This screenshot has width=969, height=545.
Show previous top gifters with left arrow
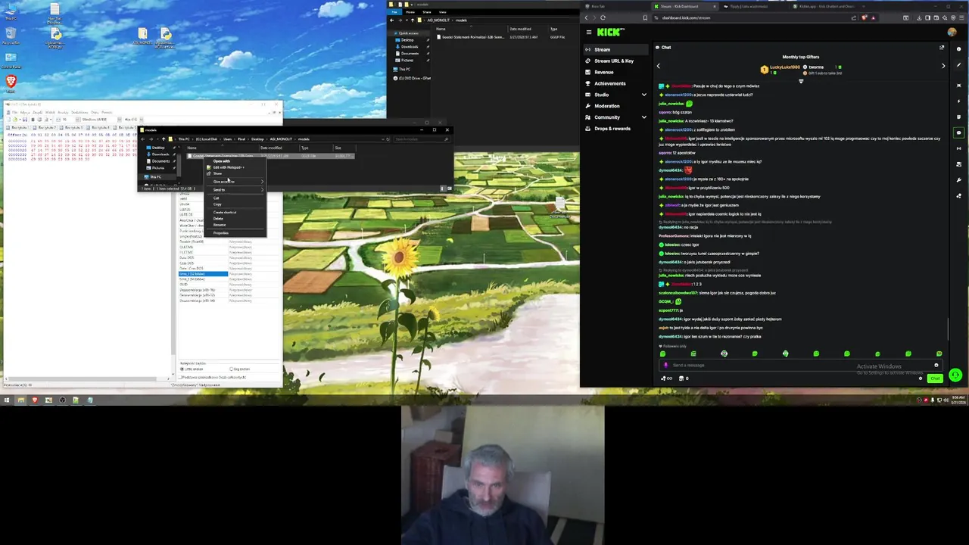tap(658, 66)
